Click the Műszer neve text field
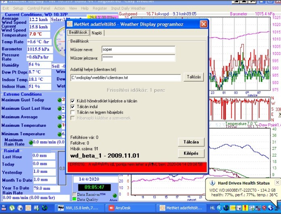281x214 pixels. (x=138, y=50)
